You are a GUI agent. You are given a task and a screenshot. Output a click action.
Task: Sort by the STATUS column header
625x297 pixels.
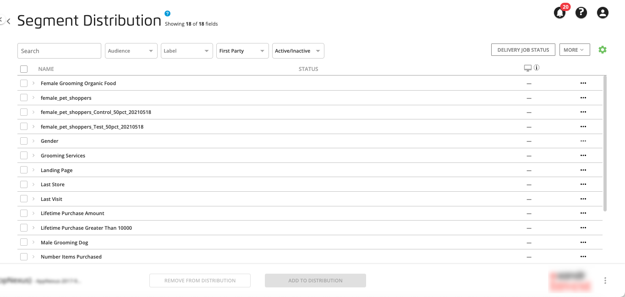308,69
